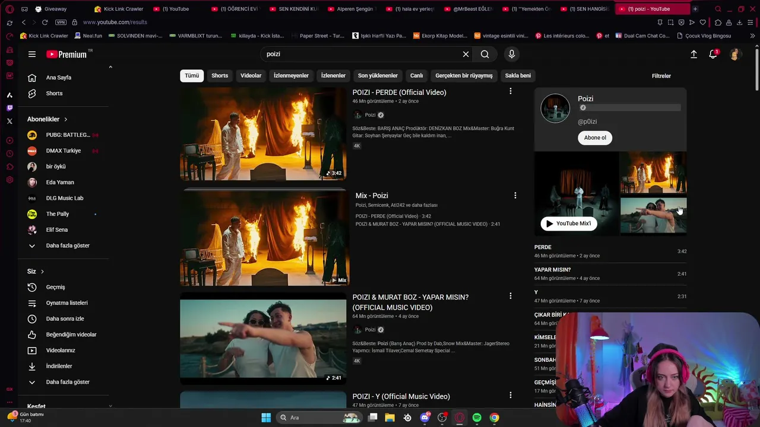This screenshot has height=427, width=760.
Task: Open Twitch in the Opera sidebar
Action: click(x=9, y=108)
